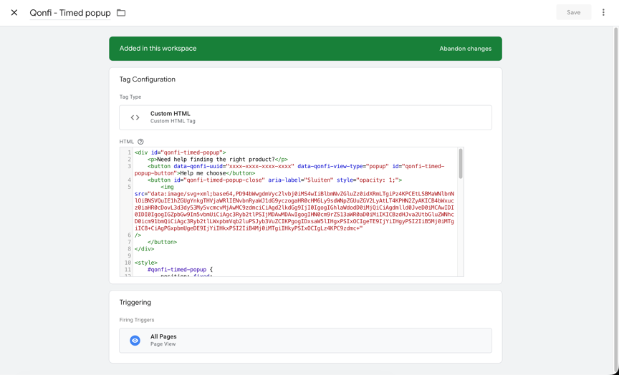Click 'Abandon changes' in the green banner
619x375 pixels.
[x=466, y=49]
